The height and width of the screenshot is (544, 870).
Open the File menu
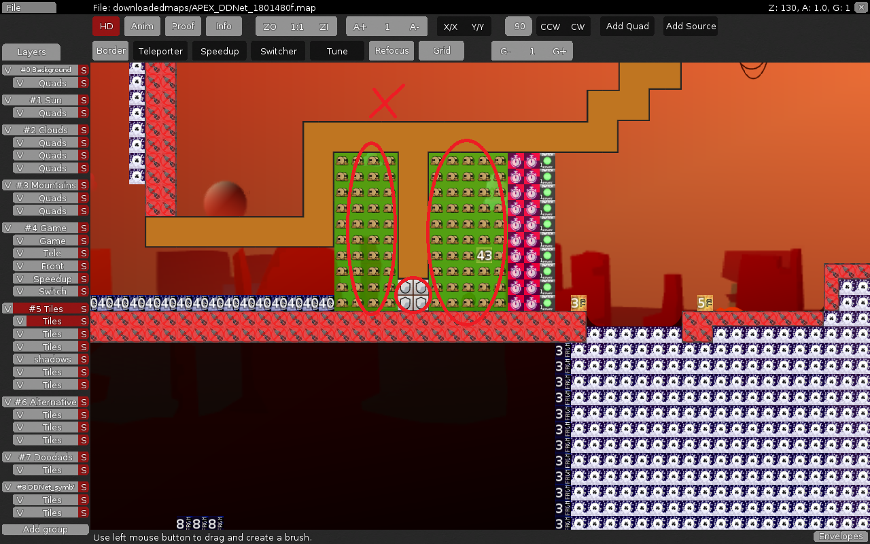(x=29, y=7)
